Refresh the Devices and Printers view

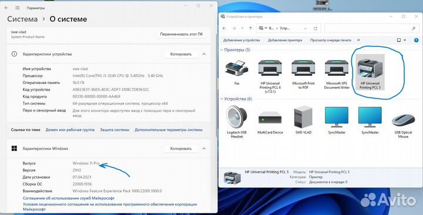coord(315,28)
